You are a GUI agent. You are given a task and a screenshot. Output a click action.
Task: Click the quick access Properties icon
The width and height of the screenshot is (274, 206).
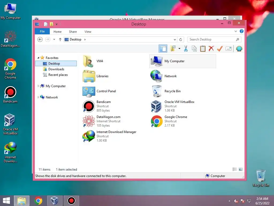click(x=45, y=24)
